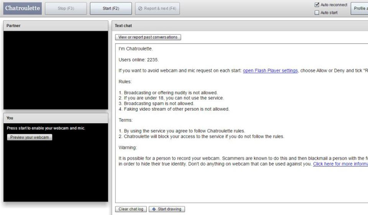Open the Flash Player settings link
The image size is (368, 215).
coord(270,71)
